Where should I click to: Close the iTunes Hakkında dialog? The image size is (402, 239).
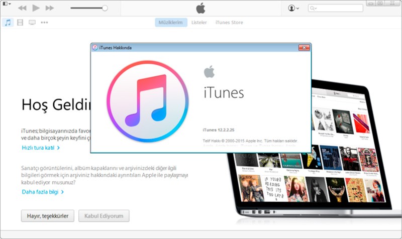tap(304, 48)
